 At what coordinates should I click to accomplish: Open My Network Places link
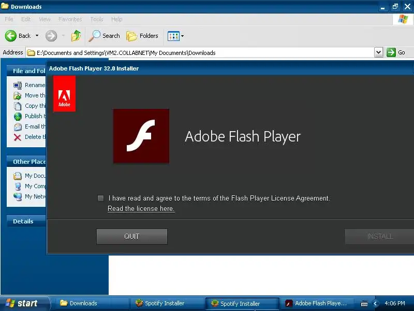pyautogui.click(x=29, y=196)
